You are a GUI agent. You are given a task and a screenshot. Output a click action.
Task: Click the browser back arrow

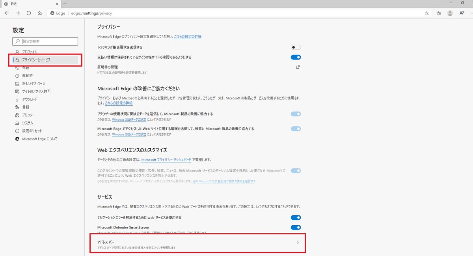click(x=7, y=13)
